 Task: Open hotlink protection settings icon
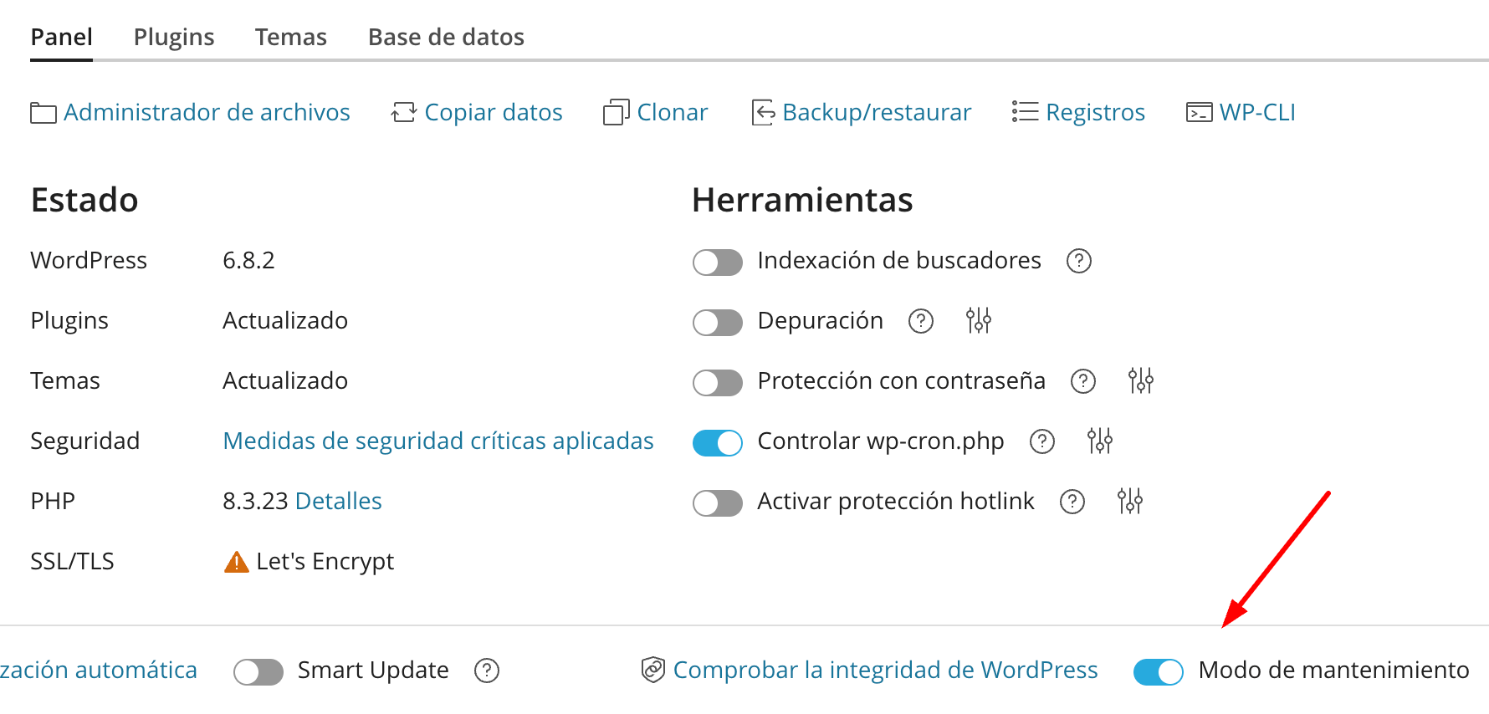1130,501
